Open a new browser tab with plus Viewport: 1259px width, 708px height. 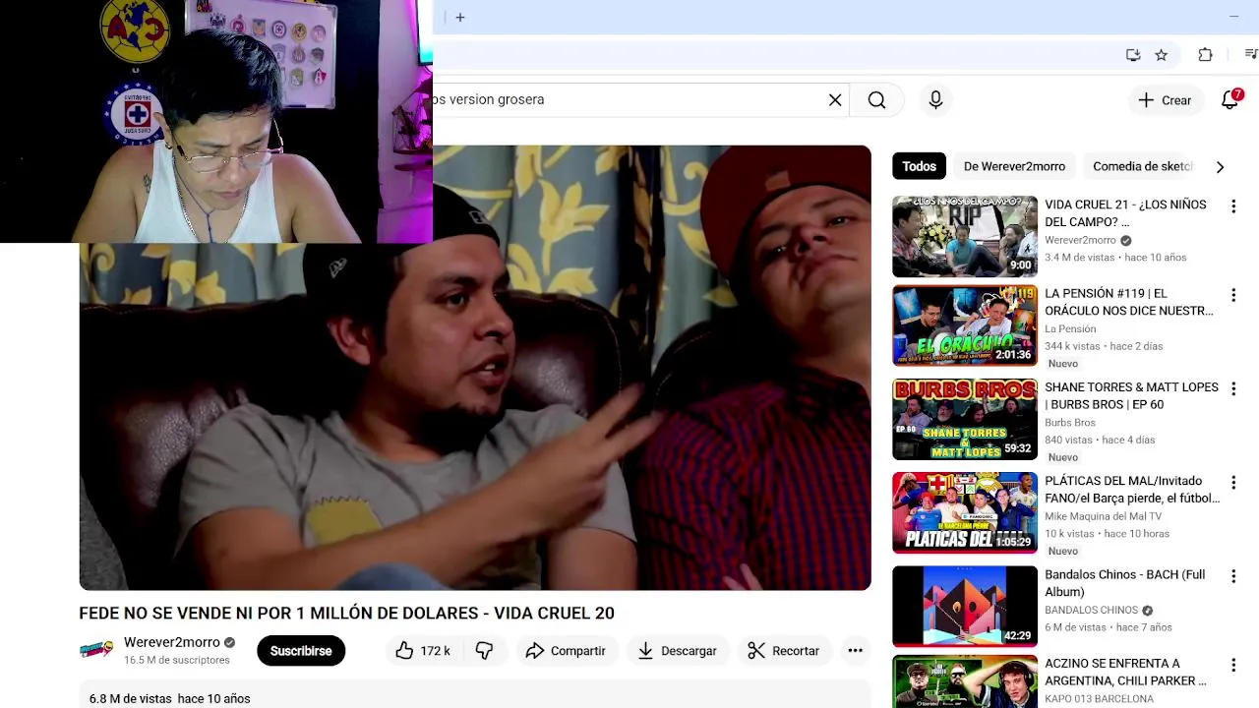click(x=459, y=17)
